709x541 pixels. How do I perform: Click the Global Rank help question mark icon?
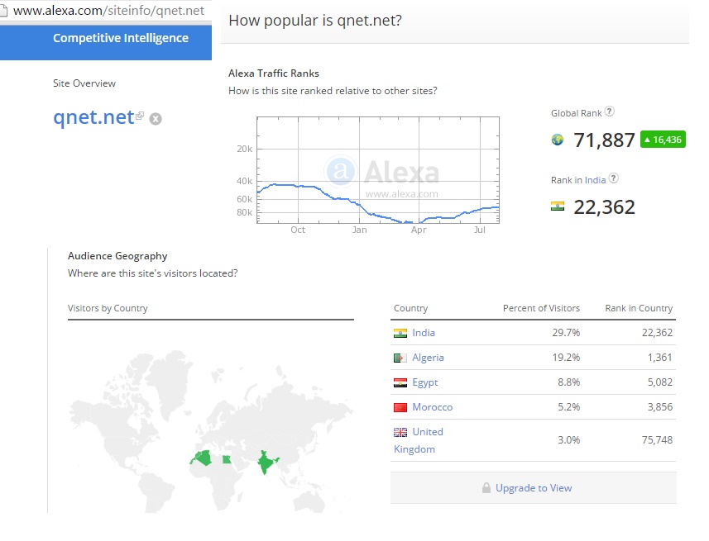tap(610, 112)
